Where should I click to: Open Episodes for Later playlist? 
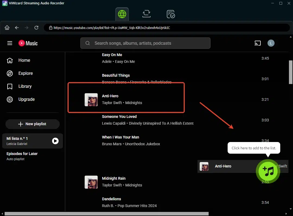(22, 156)
